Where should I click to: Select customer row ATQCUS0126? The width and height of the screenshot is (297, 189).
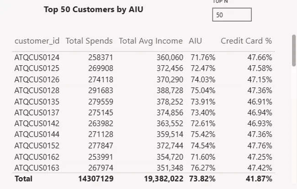(x=143, y=79)
